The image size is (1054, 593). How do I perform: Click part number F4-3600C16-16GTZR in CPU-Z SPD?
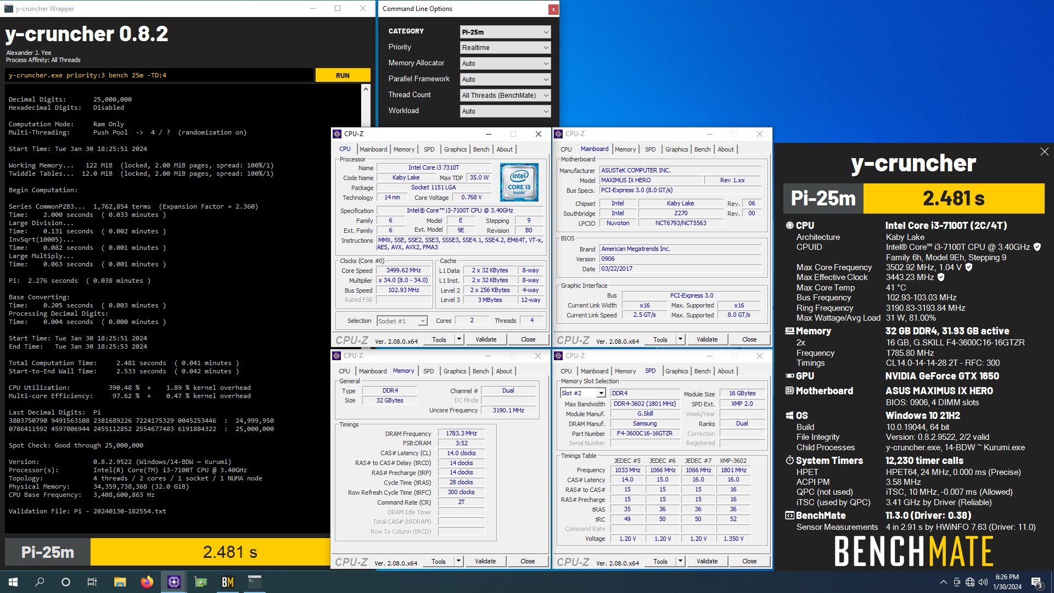click(644, 434)
